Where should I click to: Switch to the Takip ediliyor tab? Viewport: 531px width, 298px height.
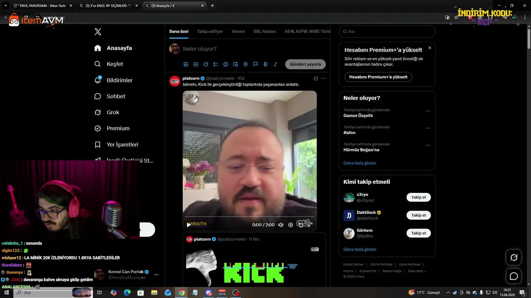coord(210,31)
